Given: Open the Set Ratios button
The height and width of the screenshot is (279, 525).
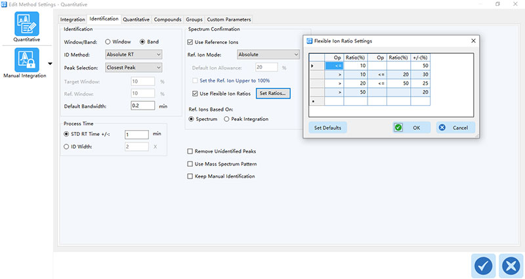Looking at the screenshot, I should [272, 94].
